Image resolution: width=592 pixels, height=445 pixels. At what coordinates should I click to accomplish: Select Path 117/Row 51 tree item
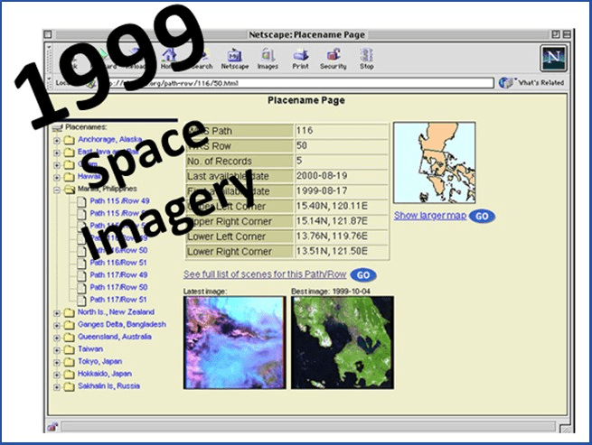[117, 299]
